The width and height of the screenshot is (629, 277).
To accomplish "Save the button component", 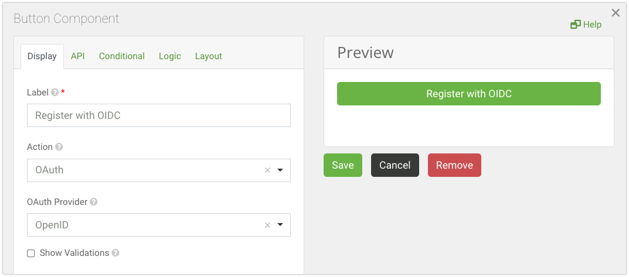I will point(343,165).
